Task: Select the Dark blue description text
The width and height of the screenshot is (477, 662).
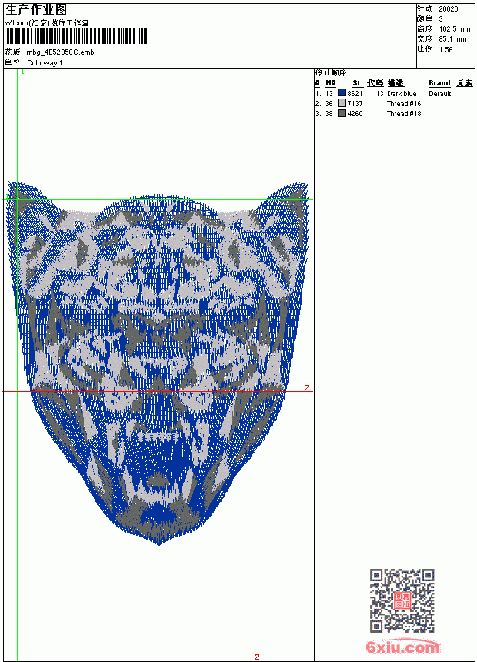Action: 402,94
